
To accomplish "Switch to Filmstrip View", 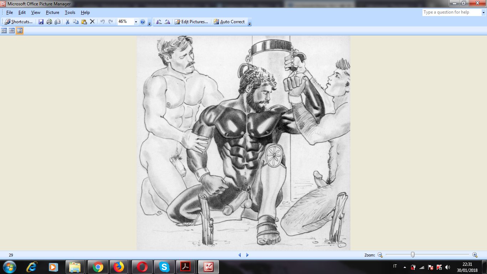I will point(12,31).
